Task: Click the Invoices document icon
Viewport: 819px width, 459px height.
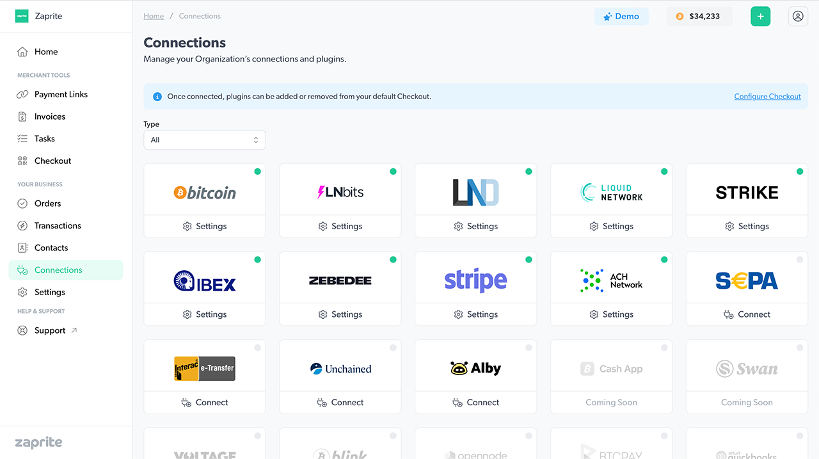Action: pos(22,117)
